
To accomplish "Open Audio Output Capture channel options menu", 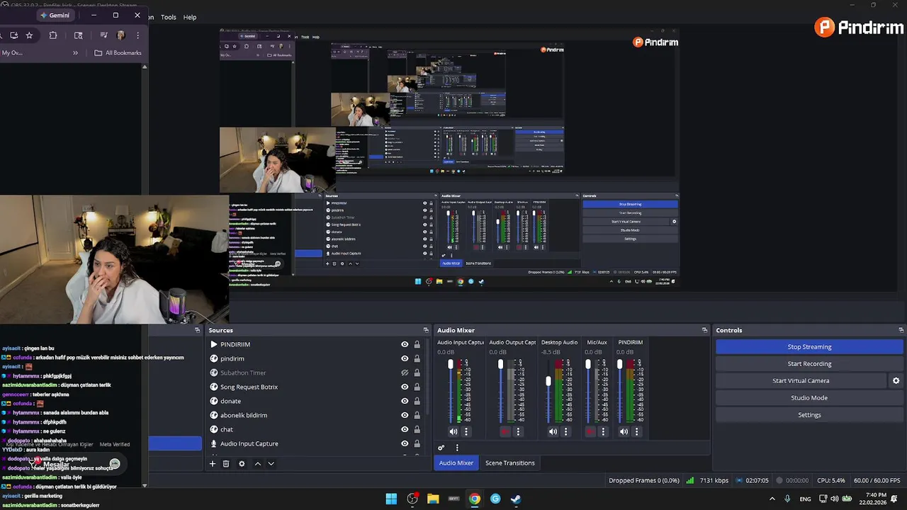I will [518, 431].
